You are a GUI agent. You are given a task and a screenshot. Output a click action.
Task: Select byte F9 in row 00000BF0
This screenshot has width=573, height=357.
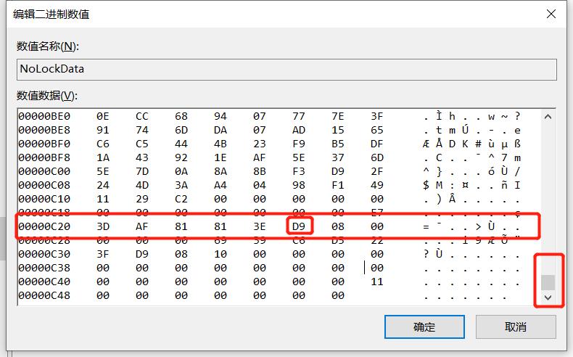tap(299, 144)
